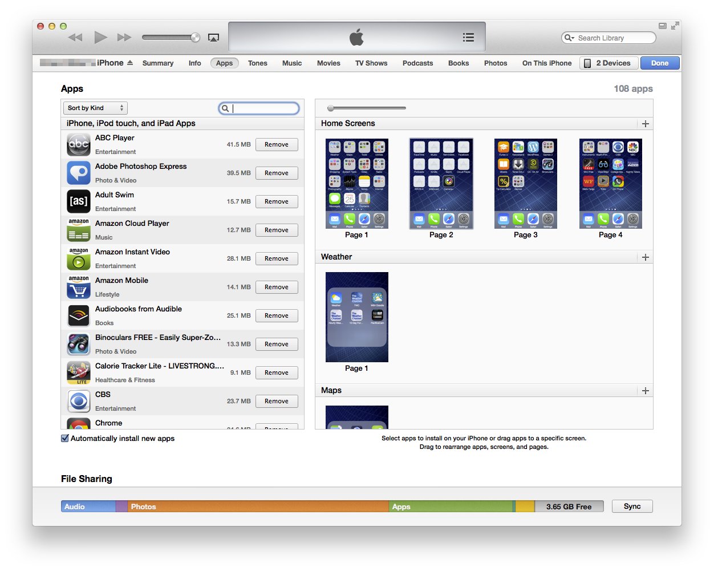
Task: Switch to the mini player icon
Action: pos(662,26)
